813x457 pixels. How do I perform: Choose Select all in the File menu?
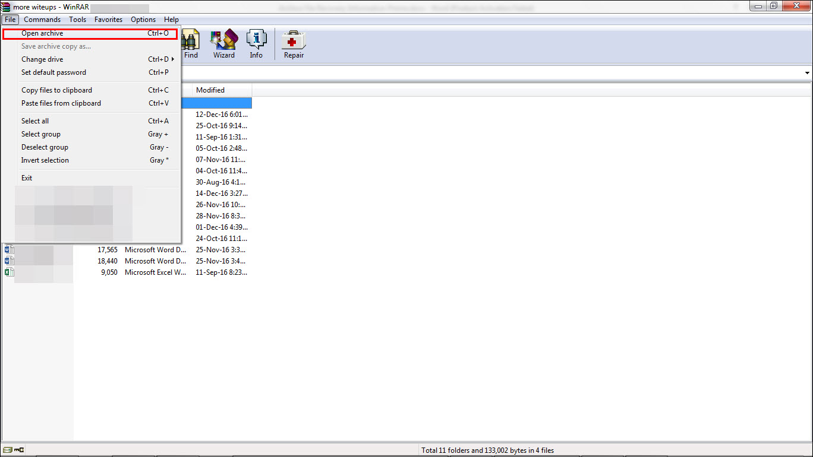coord(91,121)
